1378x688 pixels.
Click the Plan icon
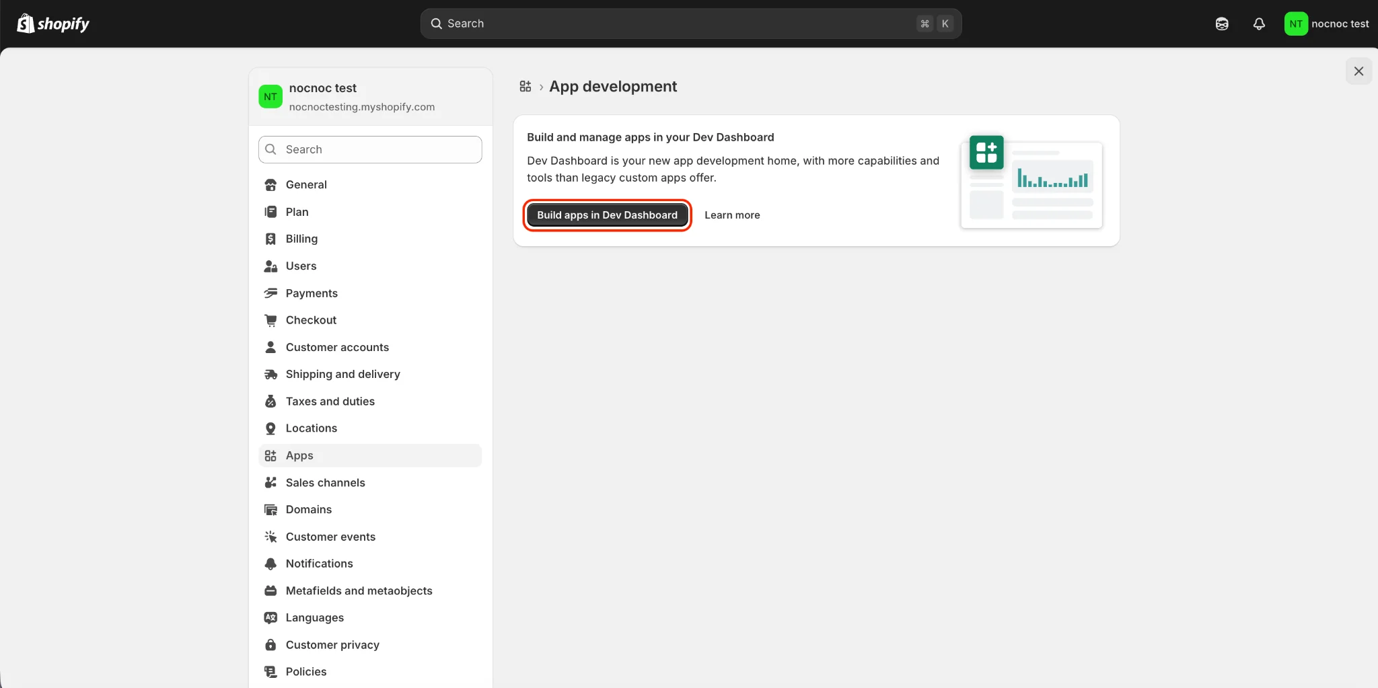(x=270, y=212)
